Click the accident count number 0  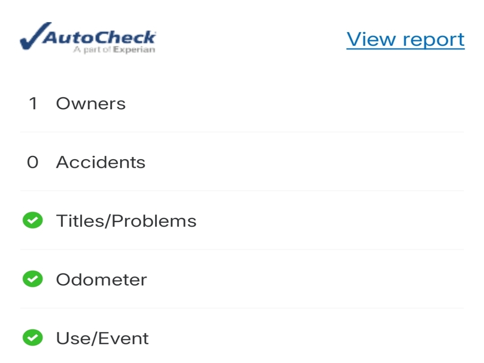33,162
